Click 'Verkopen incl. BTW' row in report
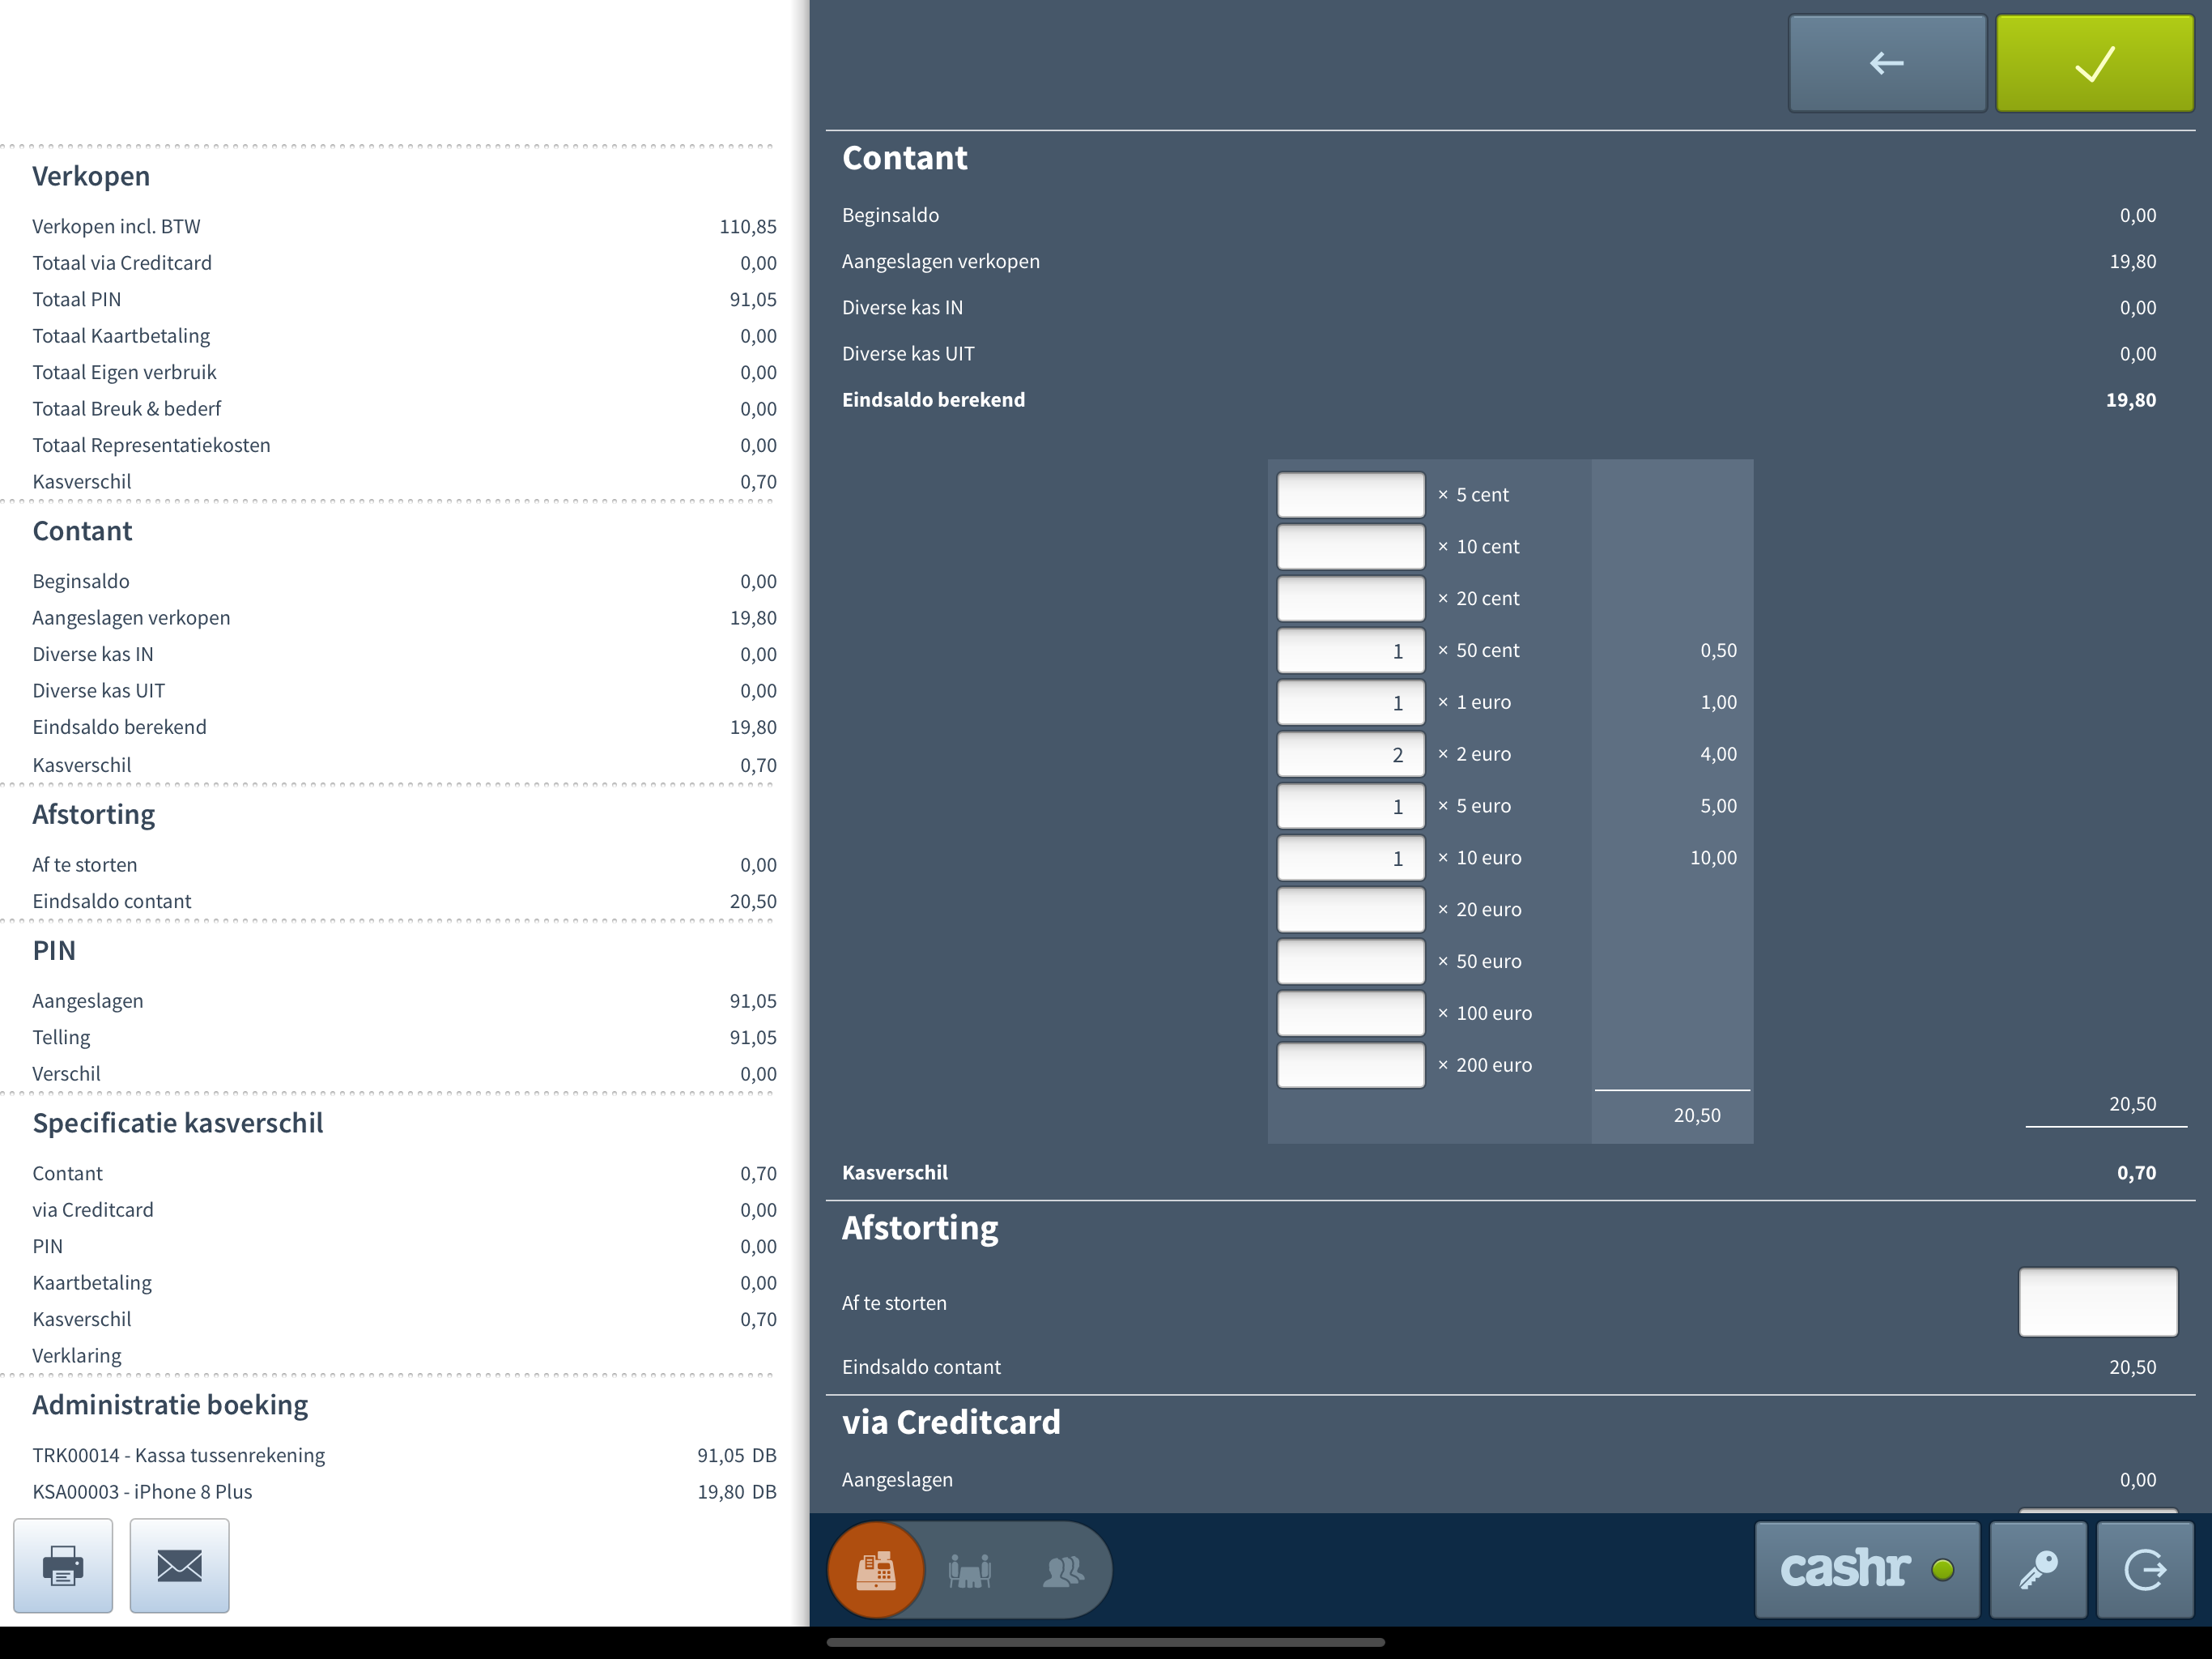This screenshot has width=2212, height=1659. [x=404, y=226]
